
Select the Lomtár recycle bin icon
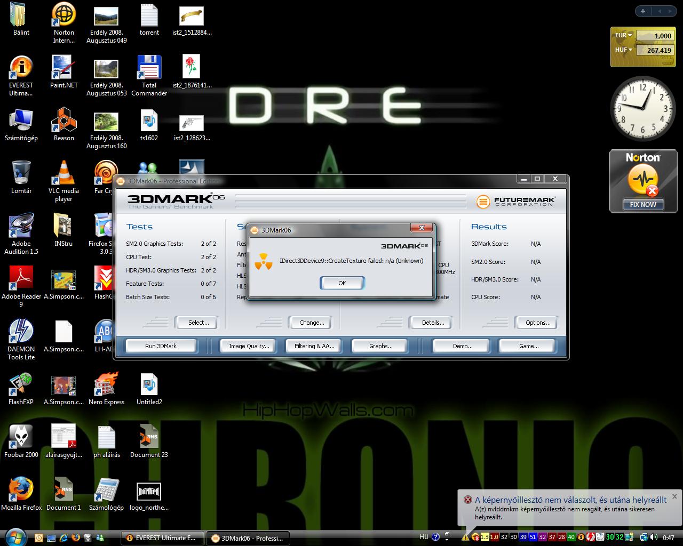pos(21,178)
